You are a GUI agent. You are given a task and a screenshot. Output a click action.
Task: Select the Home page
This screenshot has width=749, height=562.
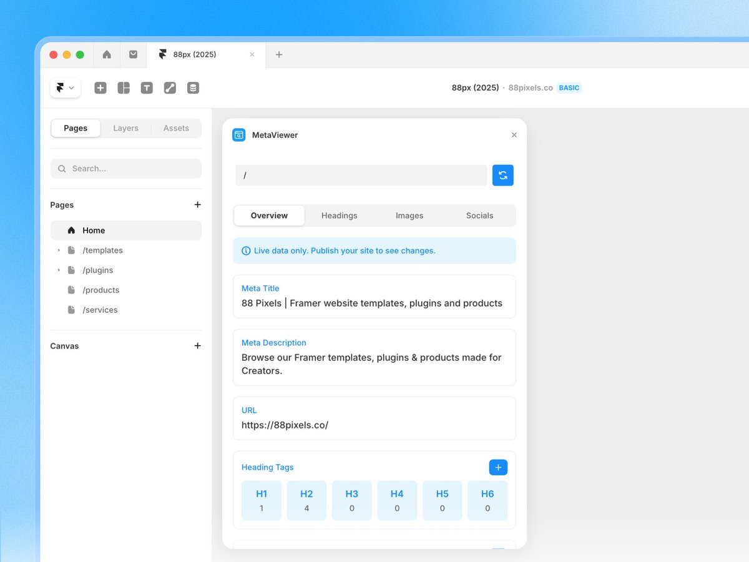pyautogui.click(x=126, y=230)
